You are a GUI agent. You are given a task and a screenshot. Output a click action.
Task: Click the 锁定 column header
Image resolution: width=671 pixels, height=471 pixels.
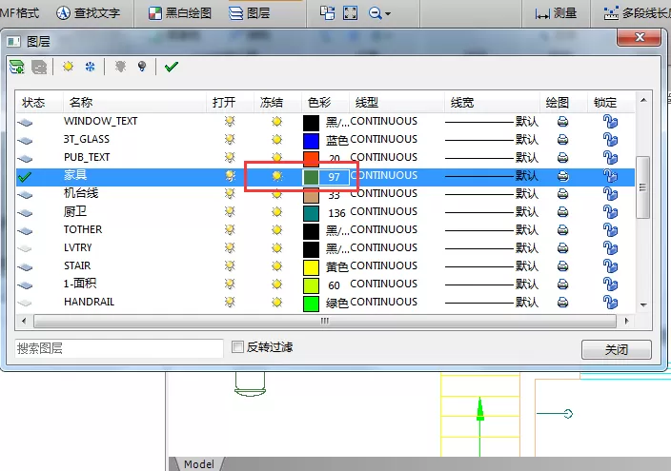pyautogui.click(x=611, y=103)
